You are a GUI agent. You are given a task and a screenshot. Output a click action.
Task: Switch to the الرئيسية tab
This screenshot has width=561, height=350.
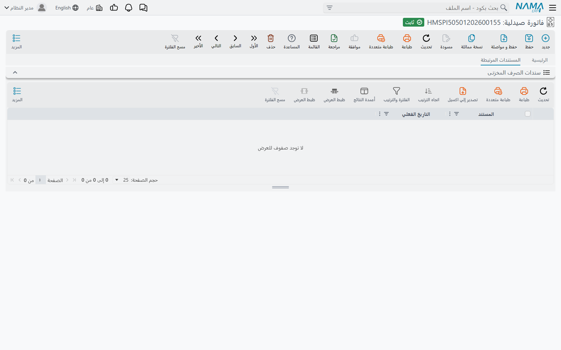pos(540,60)
